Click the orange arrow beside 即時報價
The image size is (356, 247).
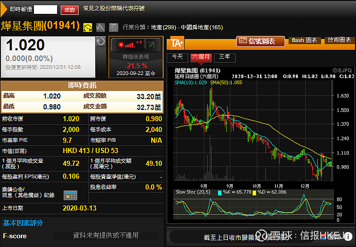pos(4,9)
